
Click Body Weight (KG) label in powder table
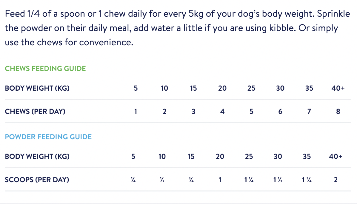[37, 157]
